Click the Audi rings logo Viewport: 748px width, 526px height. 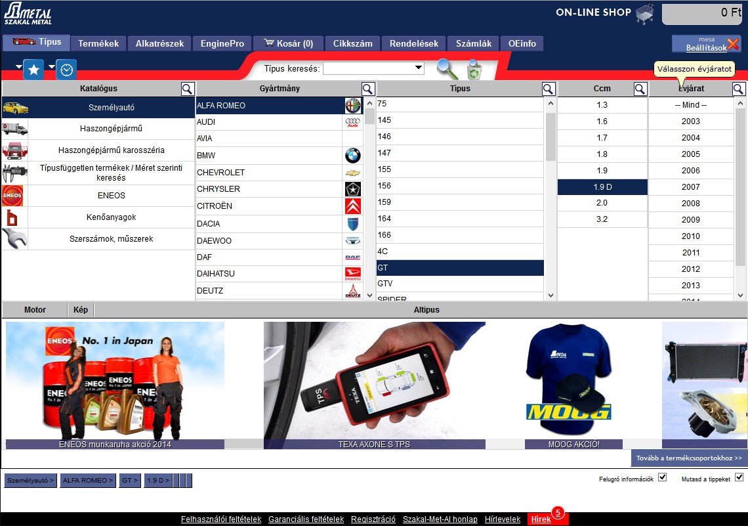353,122
